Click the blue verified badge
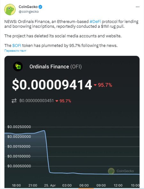This screenshot has width=144, height=189. tap(40, 7)
